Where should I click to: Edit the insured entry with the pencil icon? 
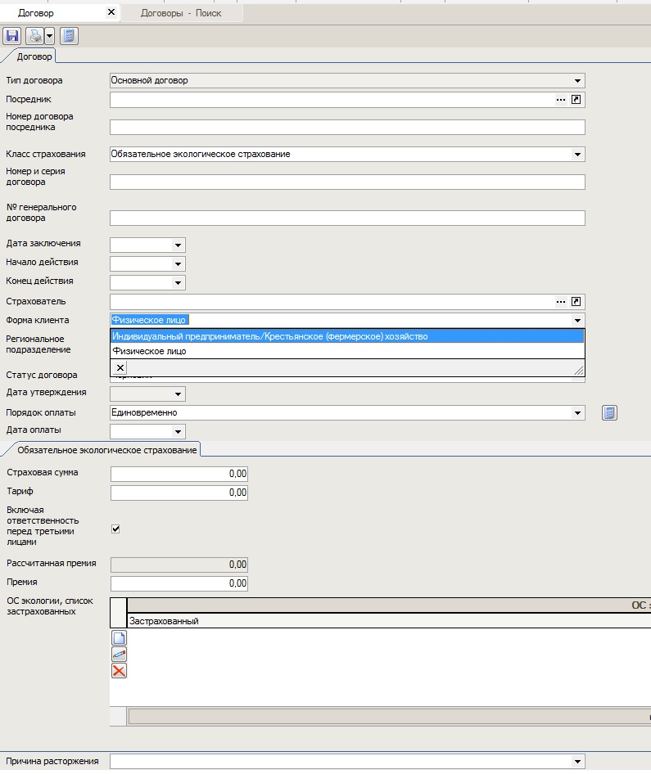(119, 655)
